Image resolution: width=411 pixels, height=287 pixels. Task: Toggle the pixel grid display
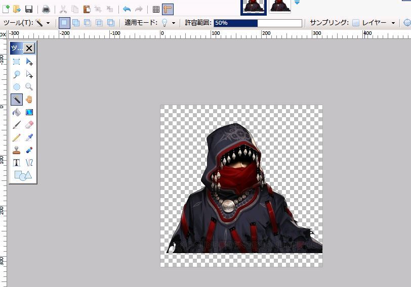[x=156, y=10]
